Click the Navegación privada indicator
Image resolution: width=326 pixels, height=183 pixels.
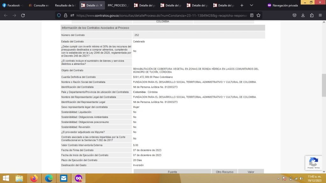pyautogui.click(x=283, y=5)
